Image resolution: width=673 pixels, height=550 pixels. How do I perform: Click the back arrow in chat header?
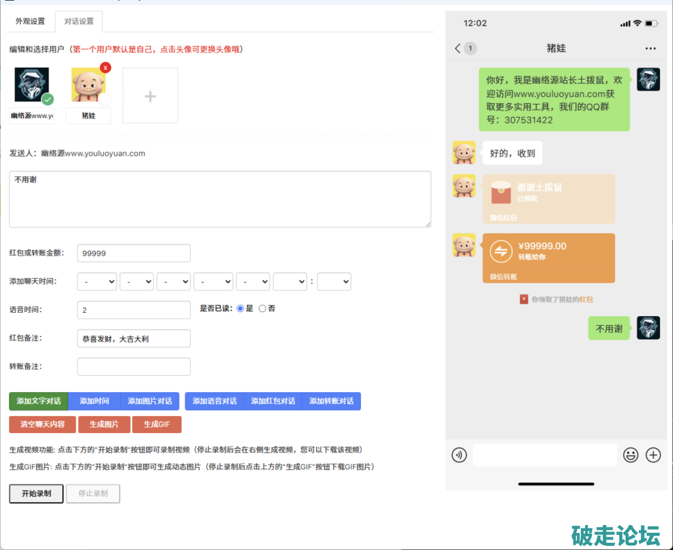tap(458, 49)
